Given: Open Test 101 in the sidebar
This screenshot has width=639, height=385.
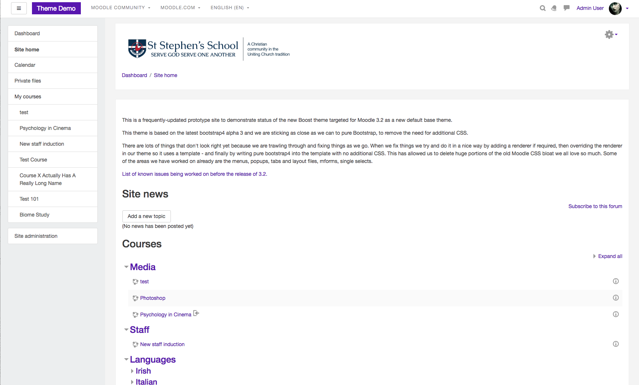Looking at the screenshot, I should pos(53,199).
